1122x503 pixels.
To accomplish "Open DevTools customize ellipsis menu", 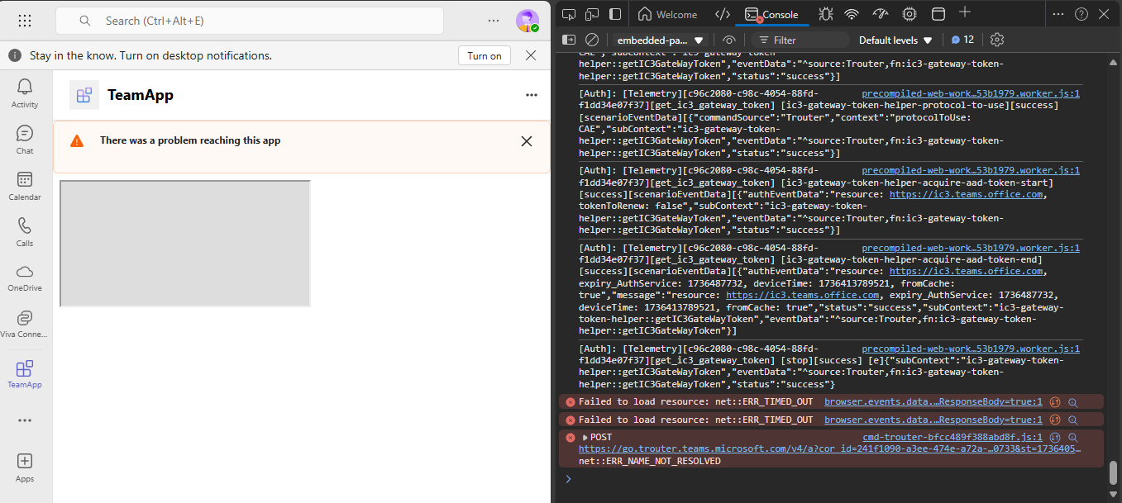I will pyautogui.click(x=1058, y=14).
